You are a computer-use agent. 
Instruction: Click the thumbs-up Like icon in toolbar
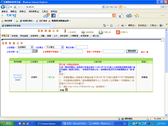point(121,16)
